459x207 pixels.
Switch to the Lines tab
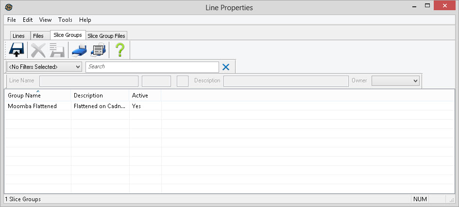(x=18, y=36)
